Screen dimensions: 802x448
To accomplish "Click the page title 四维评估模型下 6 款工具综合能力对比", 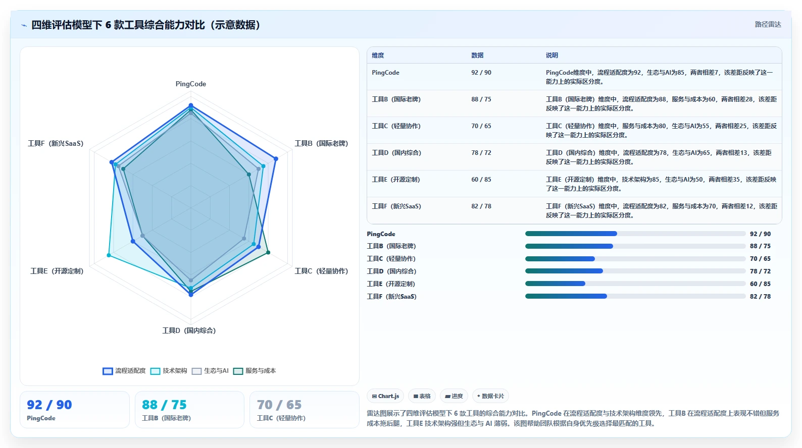I will coord(146,25).
